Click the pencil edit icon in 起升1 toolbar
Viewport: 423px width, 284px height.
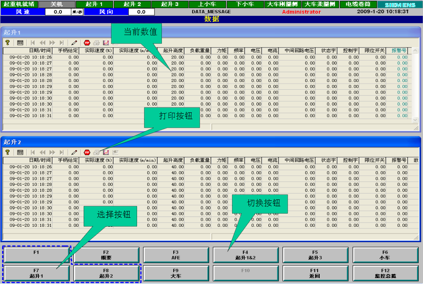[74, 43]
